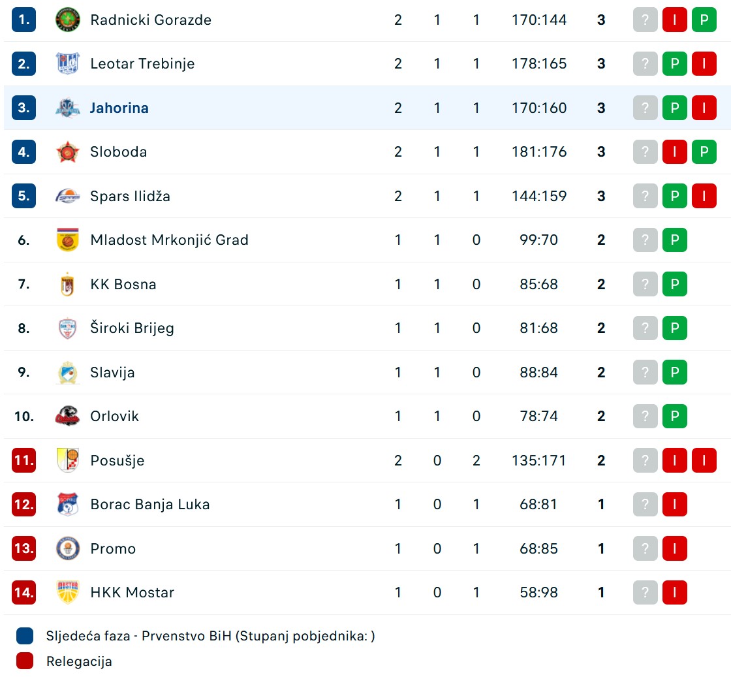Viewport: 731px width, 677px height.
Task: Click Radnicki Gorazde's green P result badge
Action: tap(704, 20)
